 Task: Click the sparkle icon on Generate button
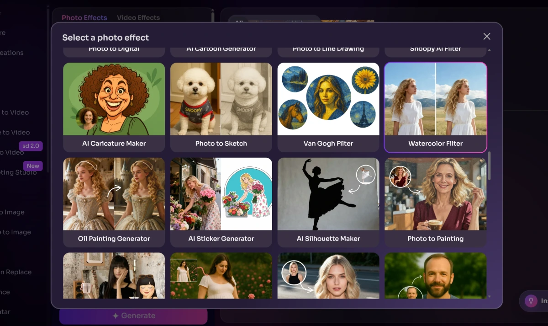tap(116, 315)
